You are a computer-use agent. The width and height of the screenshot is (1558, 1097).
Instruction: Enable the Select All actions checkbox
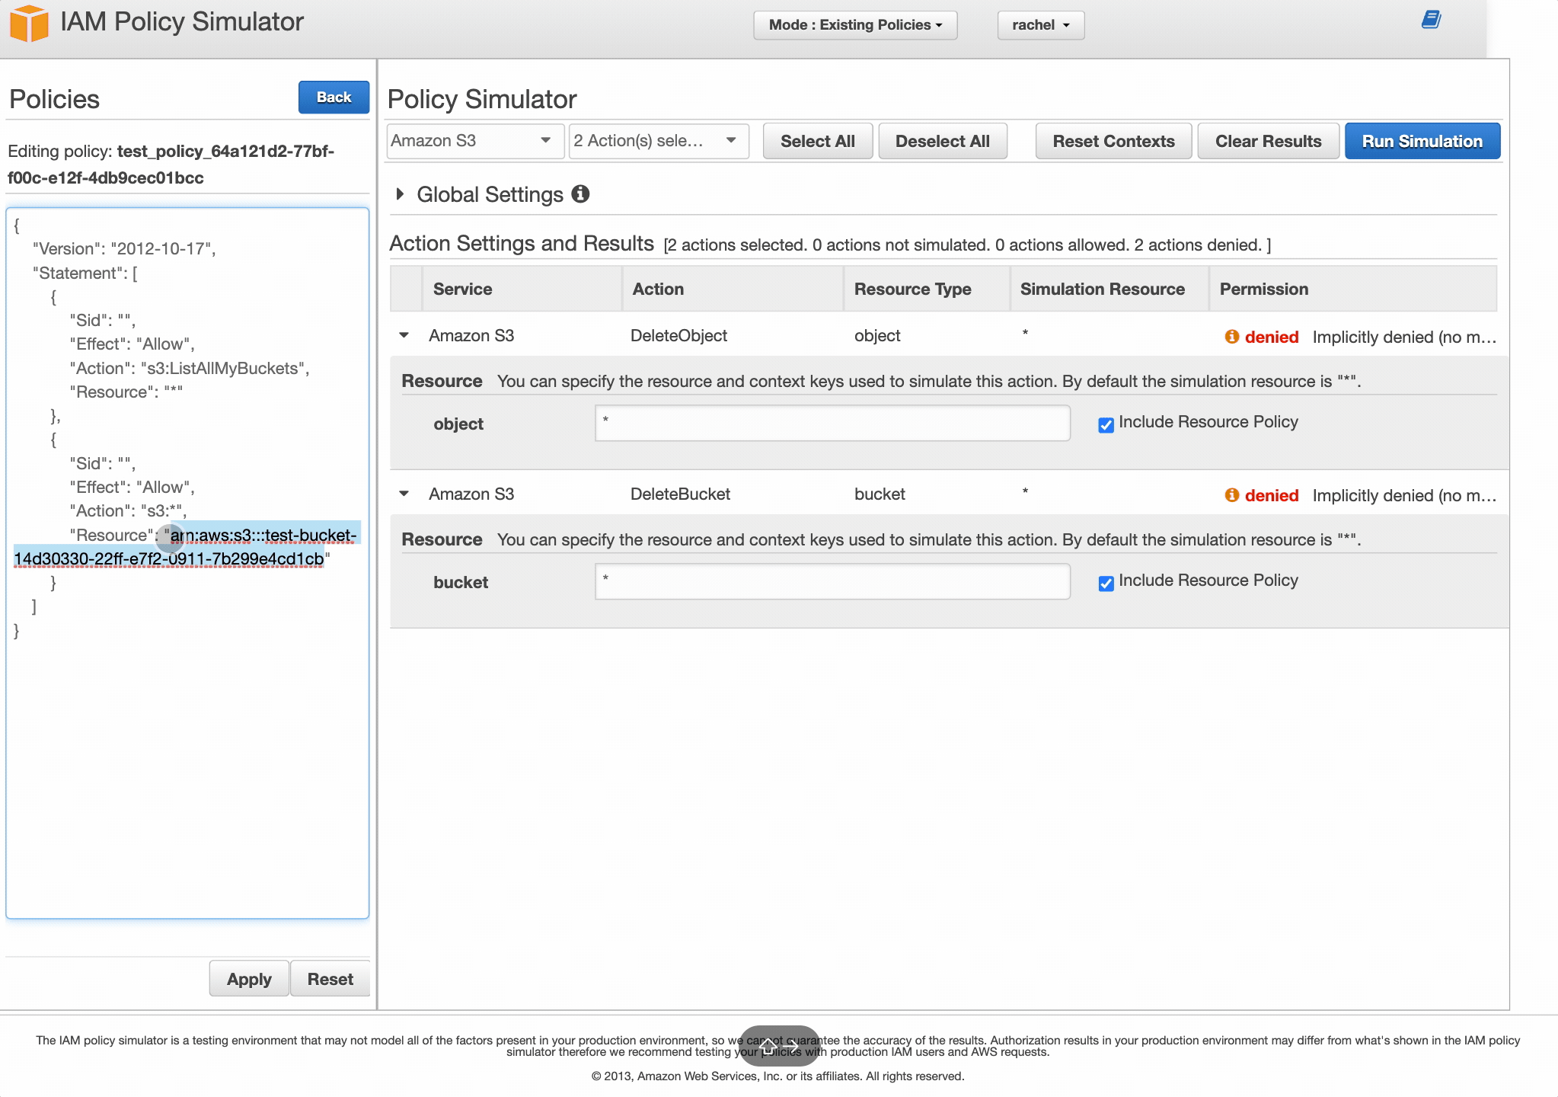pyautogui.click(x=818, y=141)
